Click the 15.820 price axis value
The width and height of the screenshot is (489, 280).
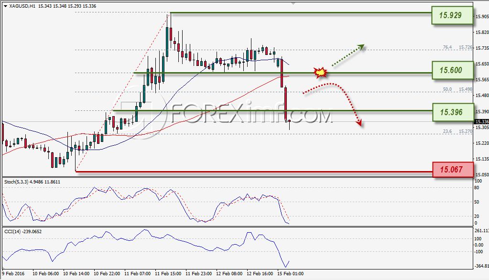pyautogui.click(x=482, y=32)
